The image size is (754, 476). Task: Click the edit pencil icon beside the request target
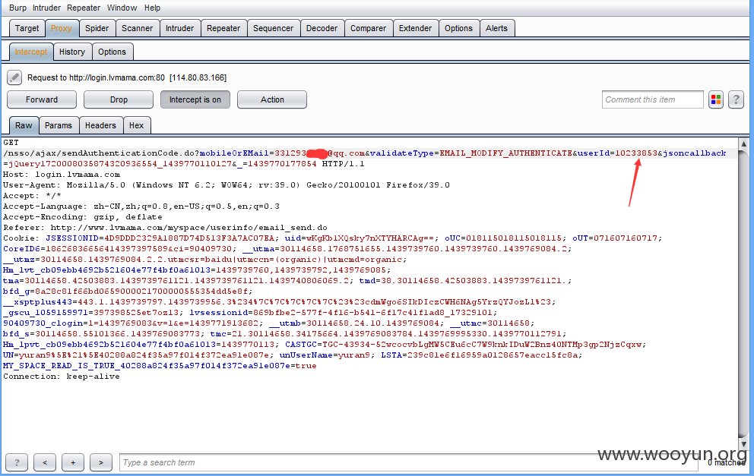14,77
